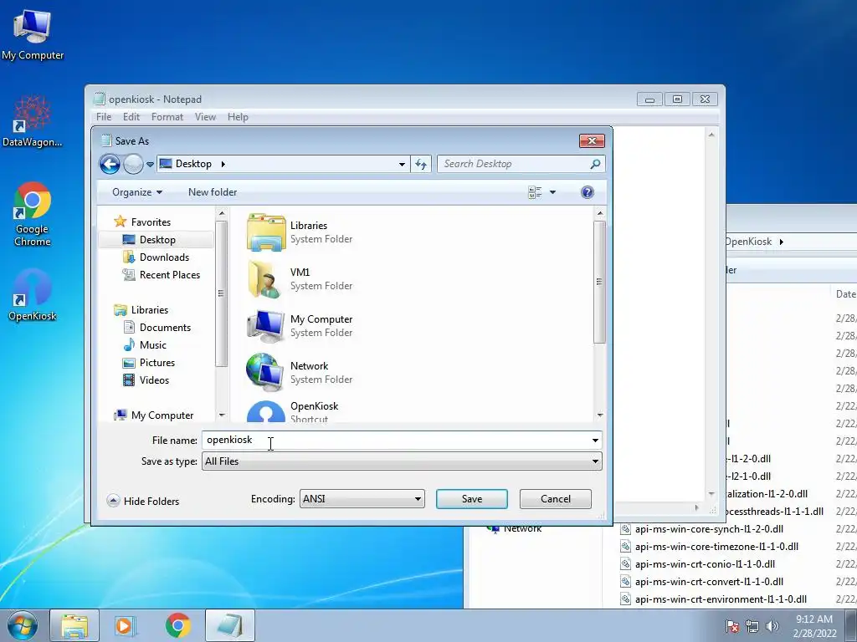Open the Notepad Help menu

[238, 117]
